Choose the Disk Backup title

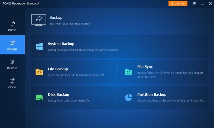[59, 95]
